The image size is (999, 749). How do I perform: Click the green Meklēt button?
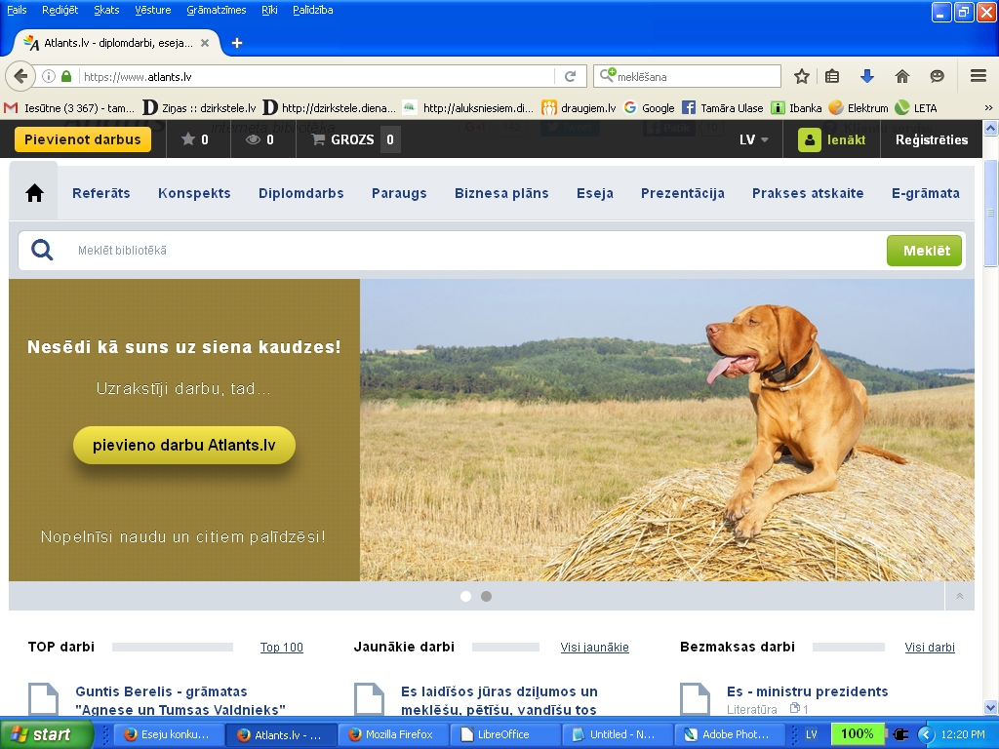coord(924,251)
